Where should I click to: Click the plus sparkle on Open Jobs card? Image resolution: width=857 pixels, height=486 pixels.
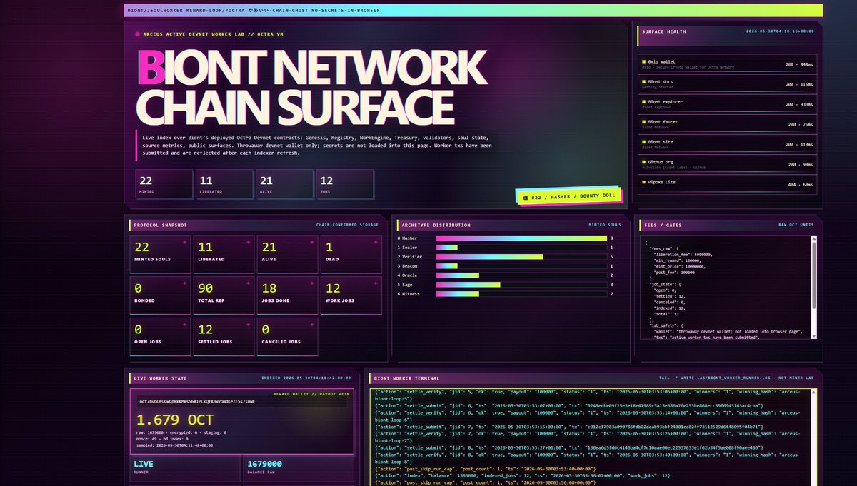(184, 325)
